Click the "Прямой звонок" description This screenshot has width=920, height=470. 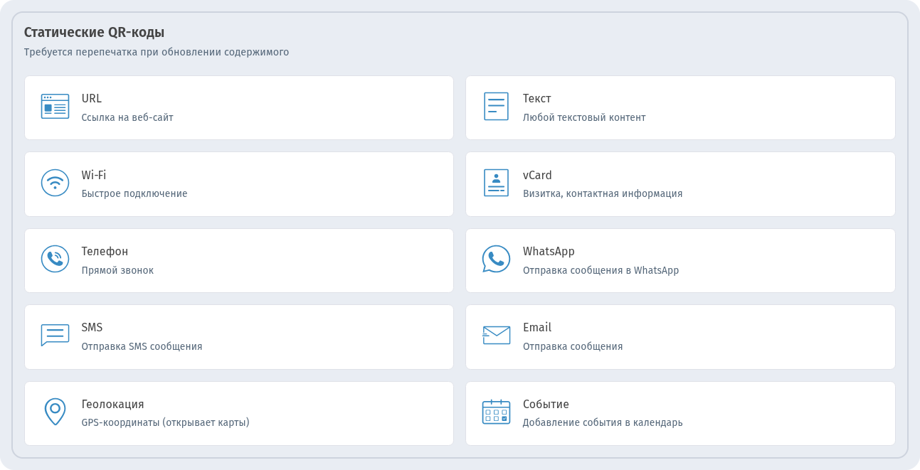coord(117,270)
